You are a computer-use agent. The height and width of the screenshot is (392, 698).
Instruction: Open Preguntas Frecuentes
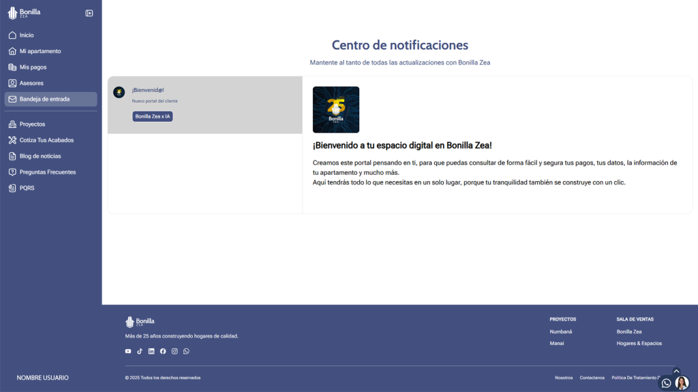(50, 172)
